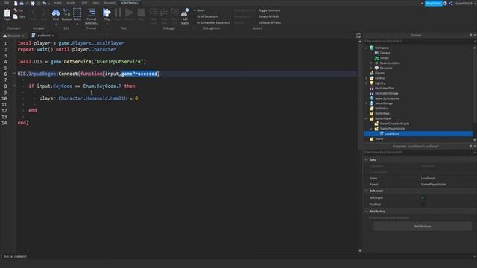Switch to the SCRIPT MENU ribbon tab
This screenshot has height=268, width=477.
pyautogui.click(x=129, y=3)
